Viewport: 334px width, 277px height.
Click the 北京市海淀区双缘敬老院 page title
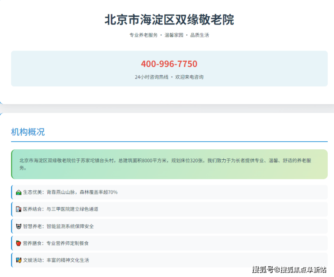click(x=169, y=20)
